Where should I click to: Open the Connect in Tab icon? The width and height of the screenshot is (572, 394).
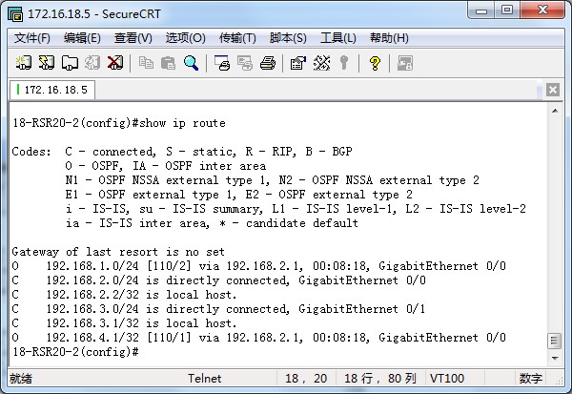[70, 64]
